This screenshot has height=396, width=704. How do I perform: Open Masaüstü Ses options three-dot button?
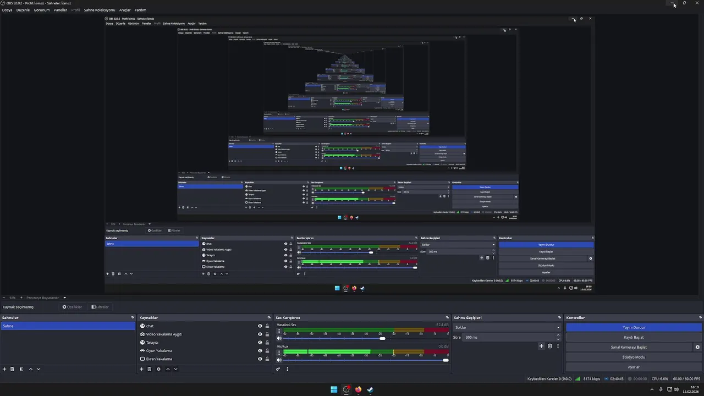coord(279,332)
